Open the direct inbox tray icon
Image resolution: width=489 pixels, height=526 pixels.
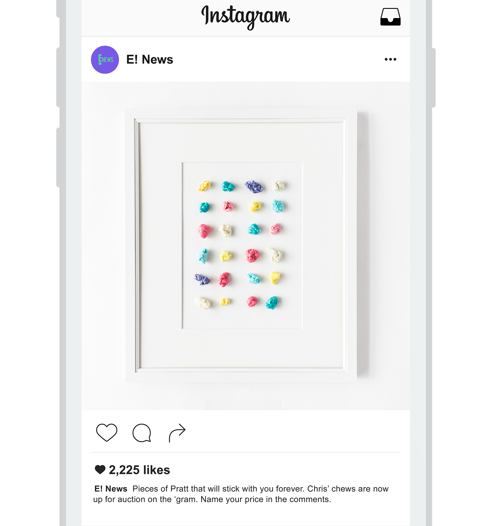[x=390, y=17]
